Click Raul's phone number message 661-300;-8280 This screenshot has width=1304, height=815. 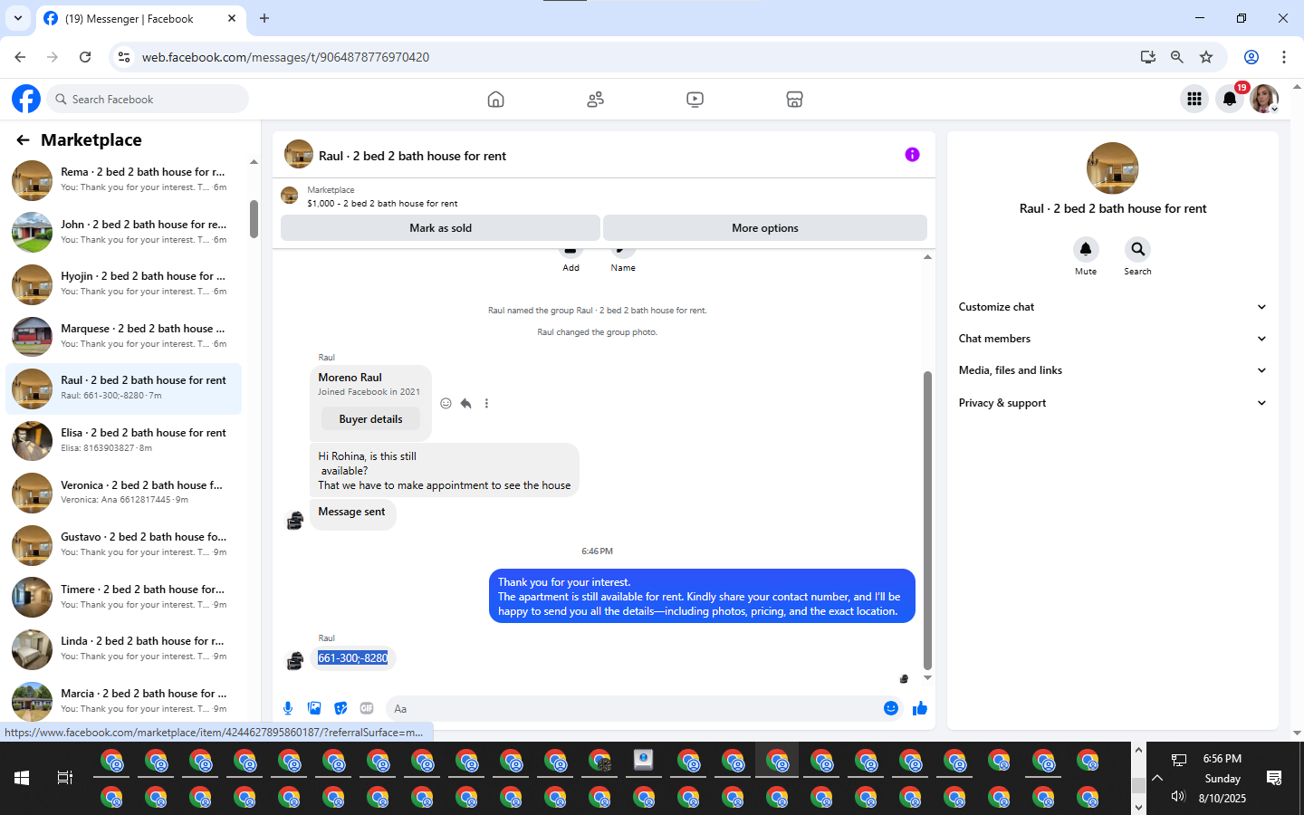[x=353, y=658]
